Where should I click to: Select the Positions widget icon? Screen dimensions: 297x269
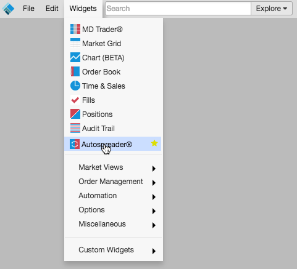[x=75, y=114]
